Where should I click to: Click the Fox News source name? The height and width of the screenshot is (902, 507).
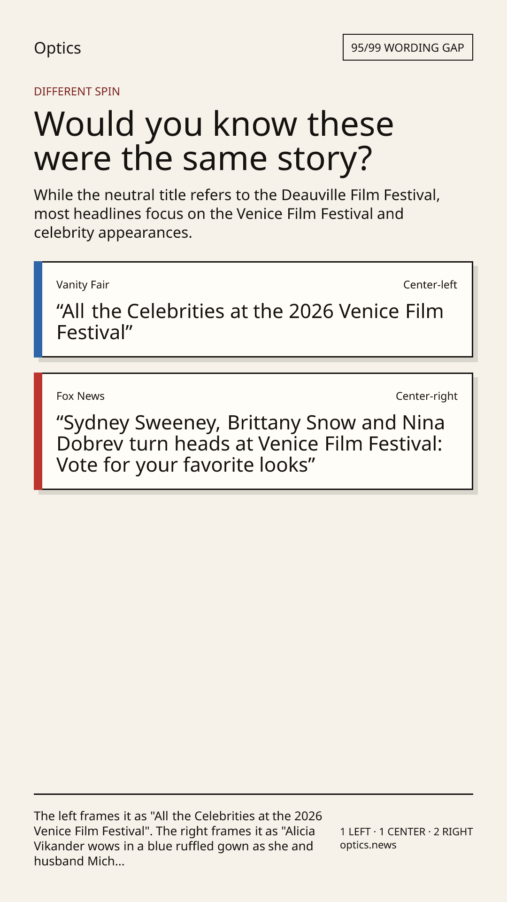coord(80,396)
